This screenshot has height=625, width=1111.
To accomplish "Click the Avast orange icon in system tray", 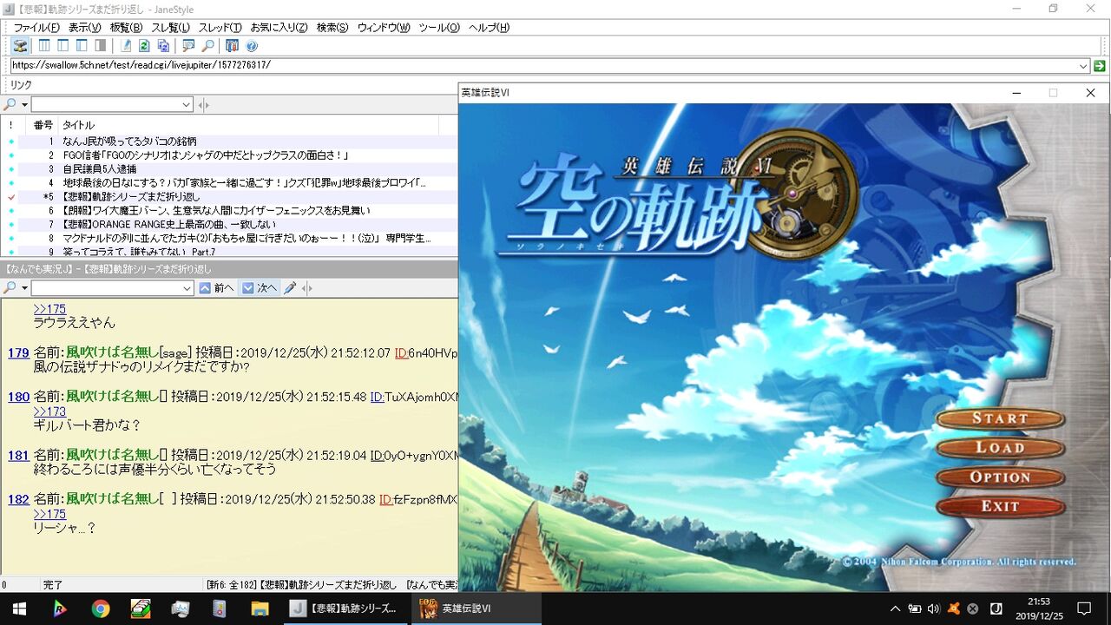I will tap(954, 609).
